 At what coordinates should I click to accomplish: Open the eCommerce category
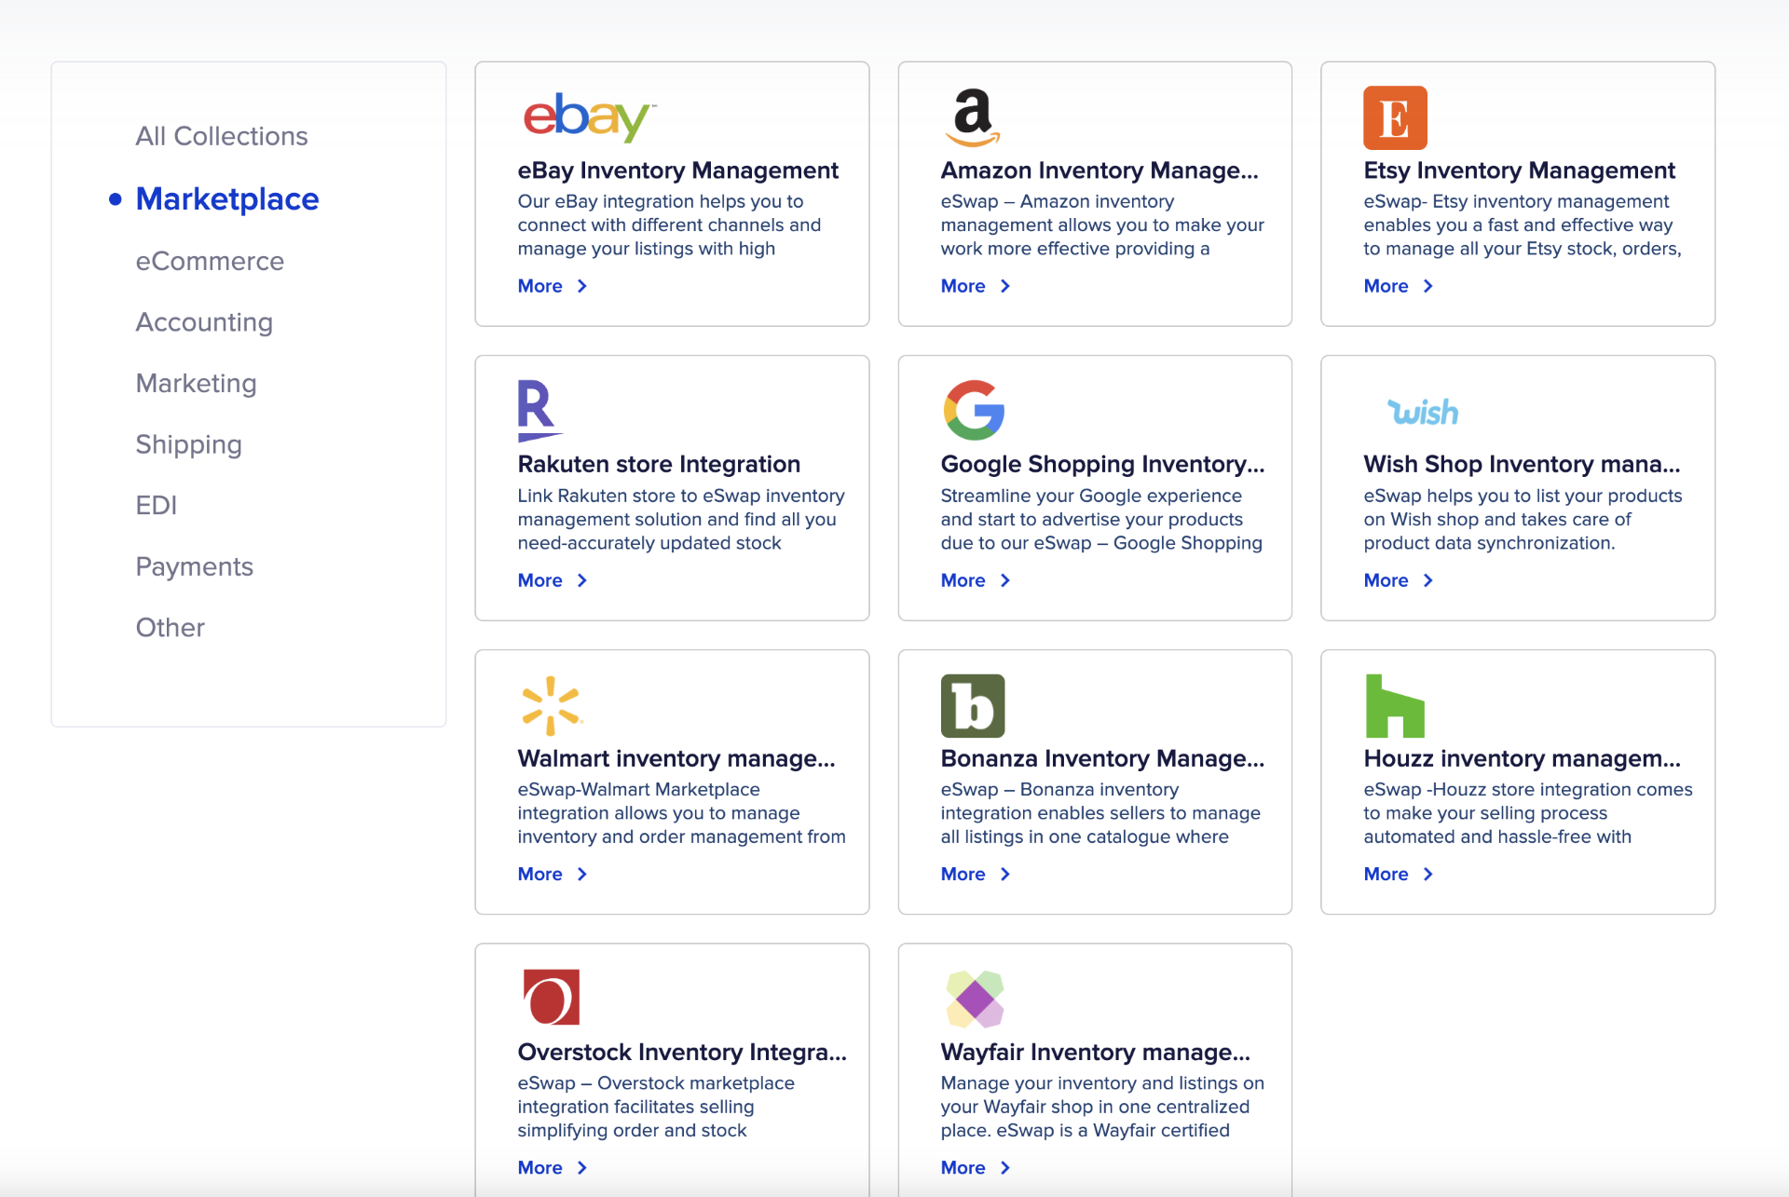(x=210, y=261)
